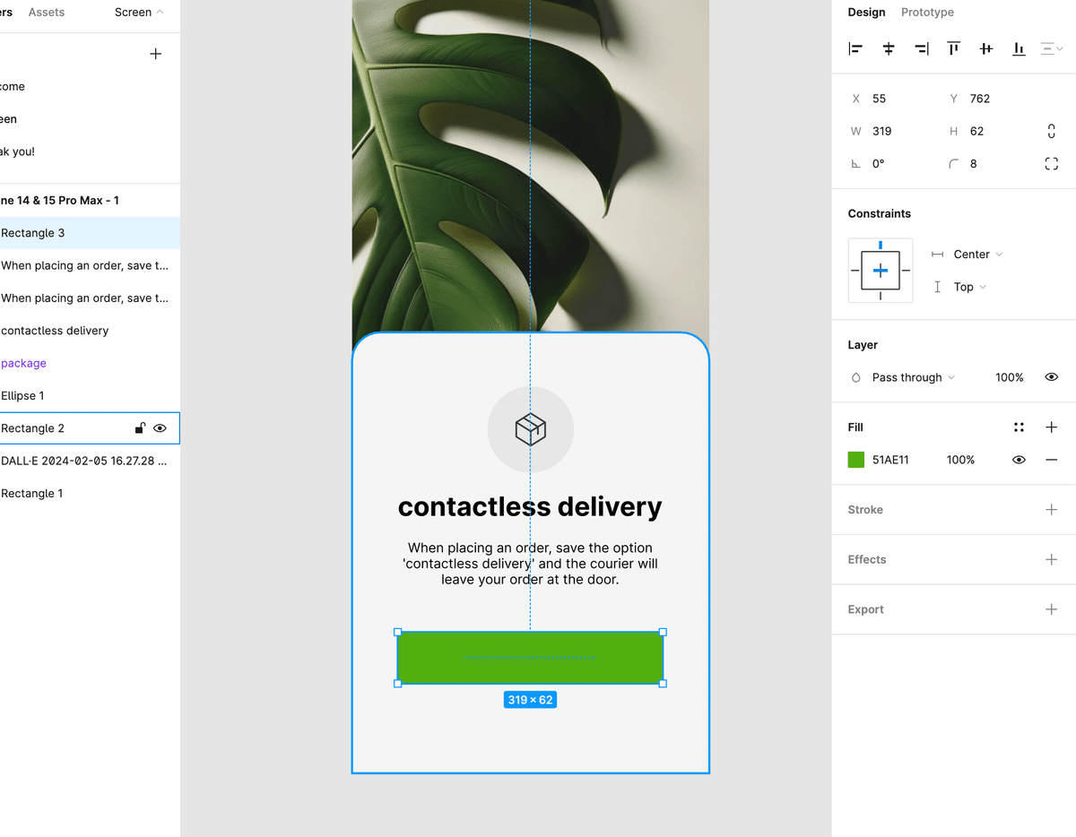The image size is (1076, 837).
Task: Collapse the Screen pages dropdown
Action: [139, 13]
